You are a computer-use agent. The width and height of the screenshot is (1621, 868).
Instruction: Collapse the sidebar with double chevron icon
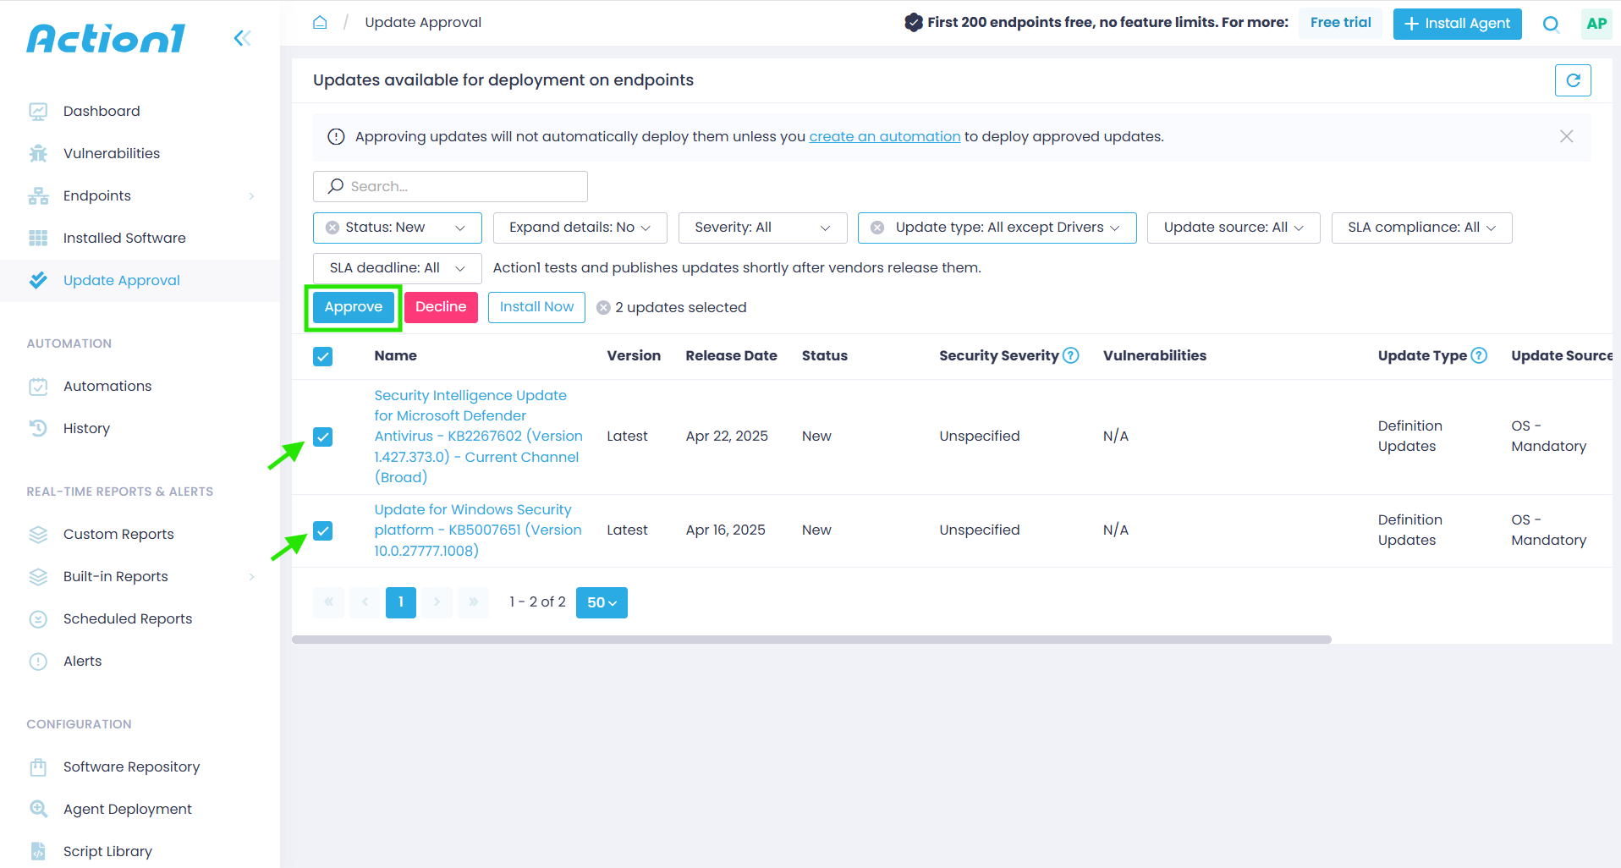coord(242,38)
